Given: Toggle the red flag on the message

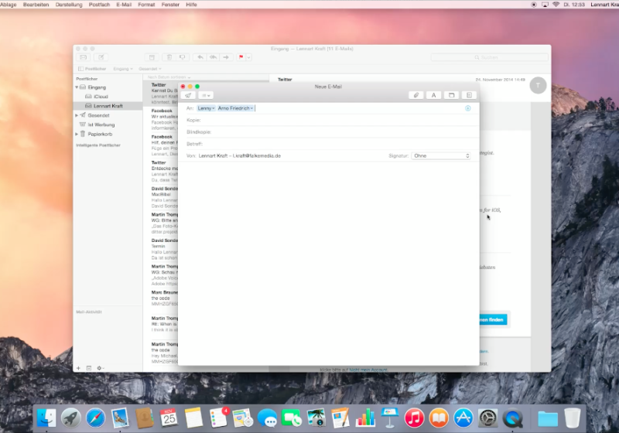Looking at the screenshot, I should click(x=241, y=57).
